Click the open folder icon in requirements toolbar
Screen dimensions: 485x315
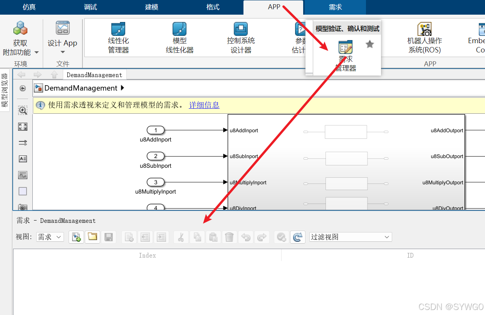(92, 237)
